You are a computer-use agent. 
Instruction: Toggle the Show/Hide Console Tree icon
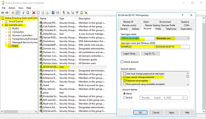[17, 13]
